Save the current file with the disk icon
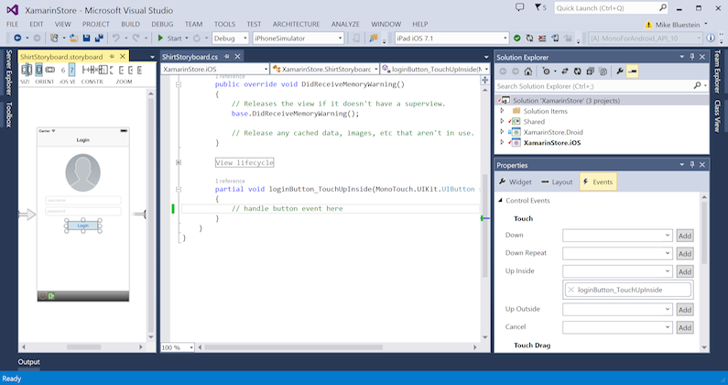 point(86,38)
